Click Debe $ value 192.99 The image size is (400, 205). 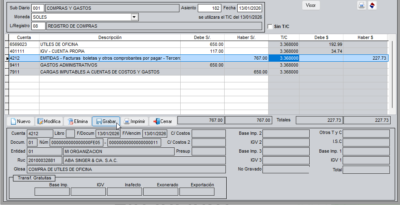click(x=321, y=44)
